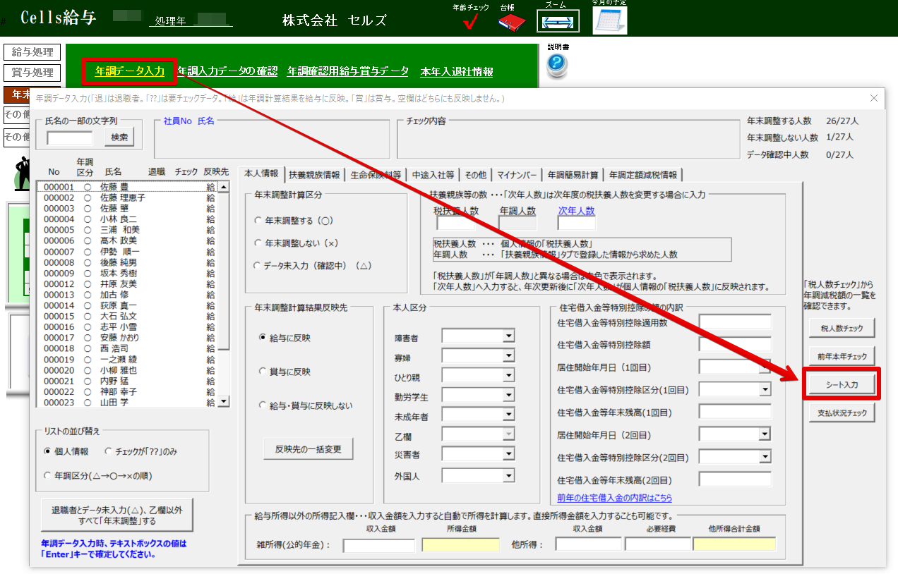Click the 給与処理 sidebar button
Viewport: 898px width, 574px height.
pos(32,52)
